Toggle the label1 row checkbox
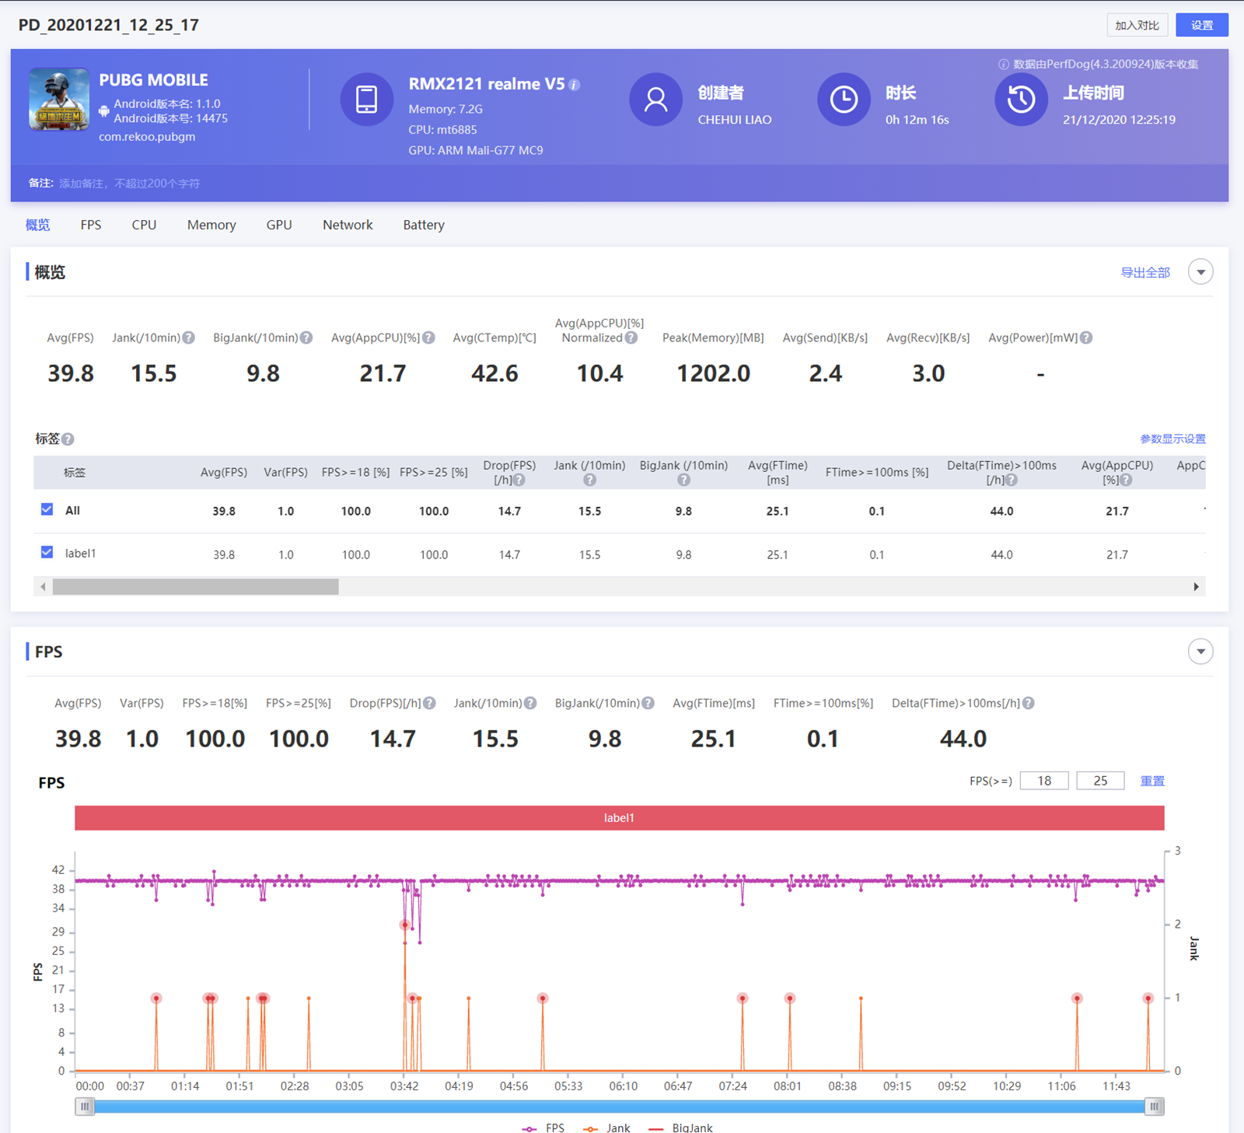1244x1133 pixels. [47, 552]
